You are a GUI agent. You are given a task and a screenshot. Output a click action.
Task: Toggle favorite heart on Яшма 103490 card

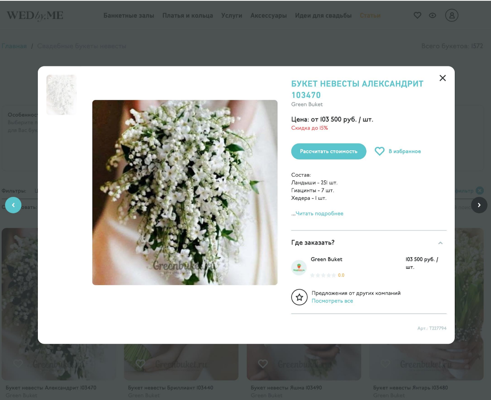(263, 363)
